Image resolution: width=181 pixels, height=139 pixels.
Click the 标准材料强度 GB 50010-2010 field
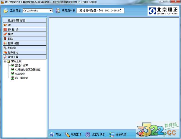pos(100,11)
